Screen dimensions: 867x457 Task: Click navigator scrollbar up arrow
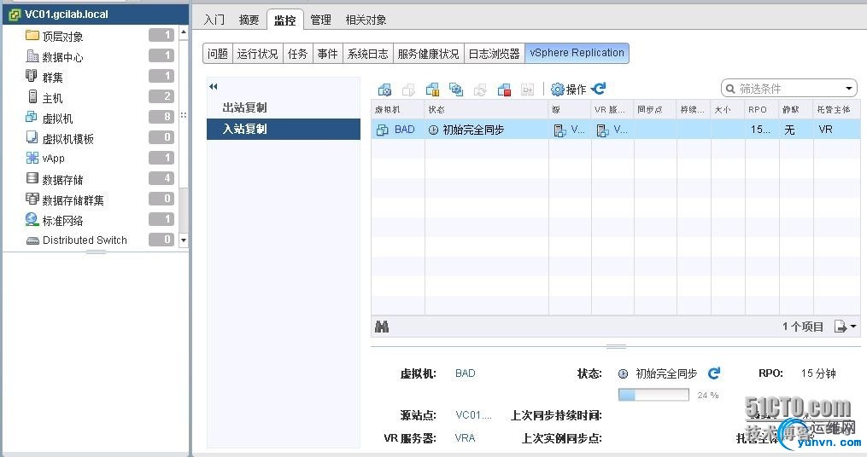point(184,33)
